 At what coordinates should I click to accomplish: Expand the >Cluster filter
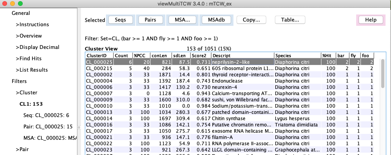[x=27, y=93]
